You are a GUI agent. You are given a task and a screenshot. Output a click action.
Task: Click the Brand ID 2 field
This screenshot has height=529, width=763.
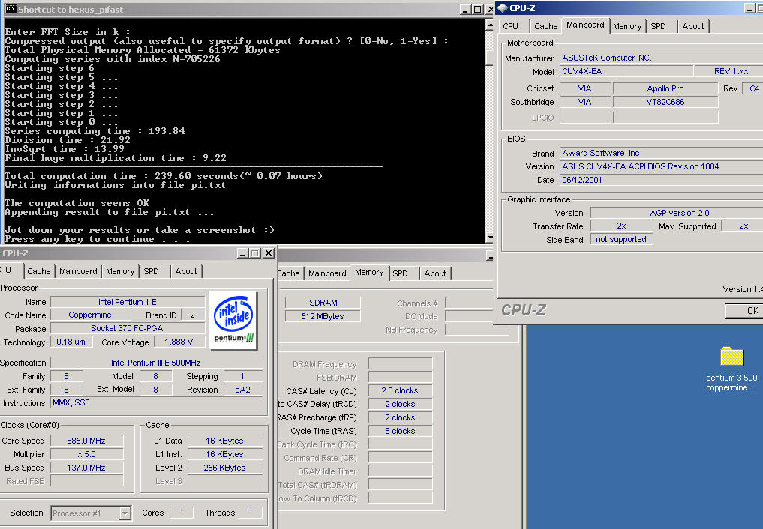(x=193, y=315)
